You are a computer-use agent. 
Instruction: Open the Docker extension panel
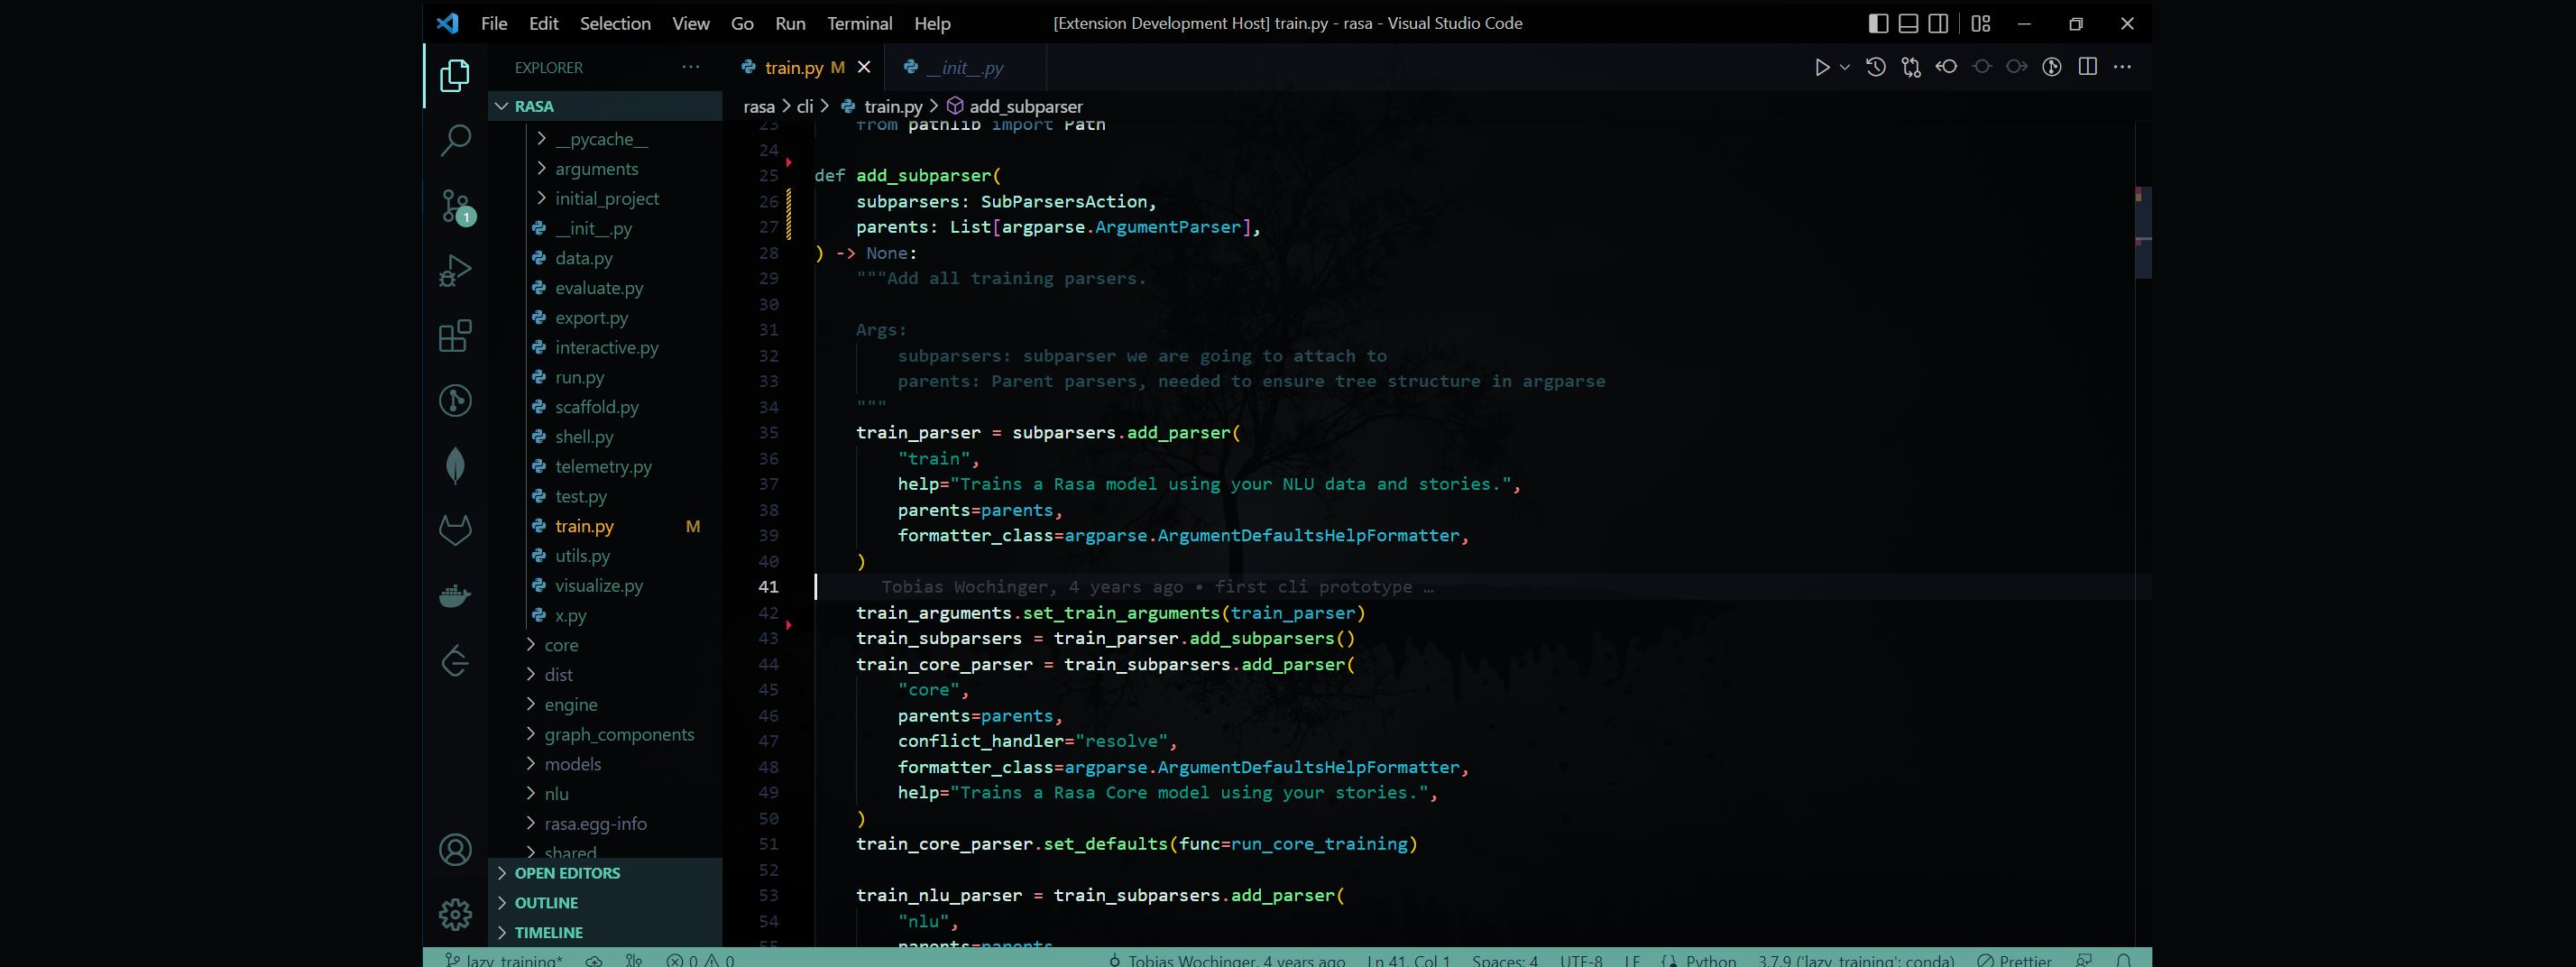click(x=455, y=595)
